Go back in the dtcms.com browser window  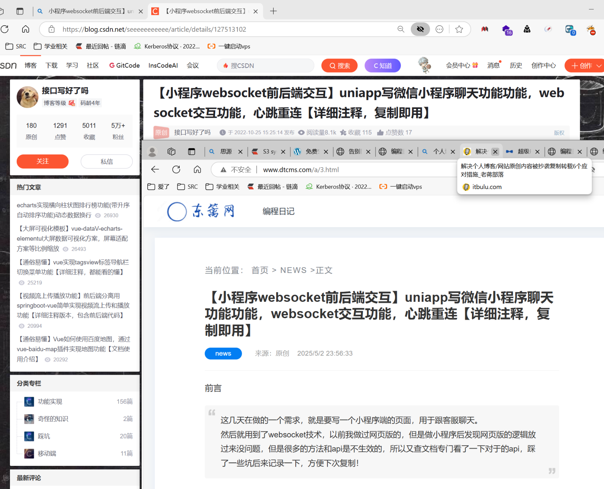click(155, 169)
